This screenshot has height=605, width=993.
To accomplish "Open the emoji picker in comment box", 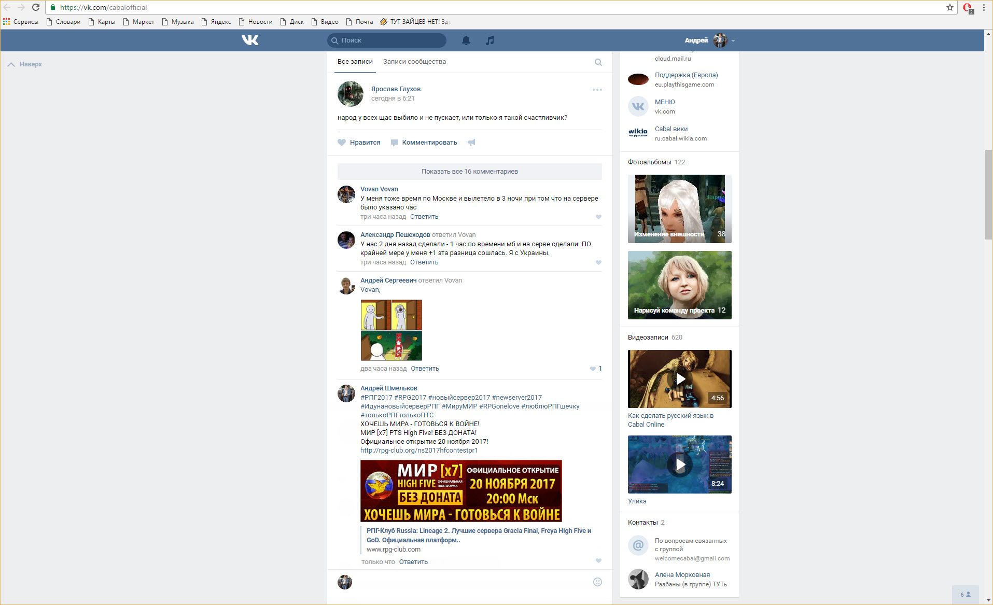I will [597, 582].
